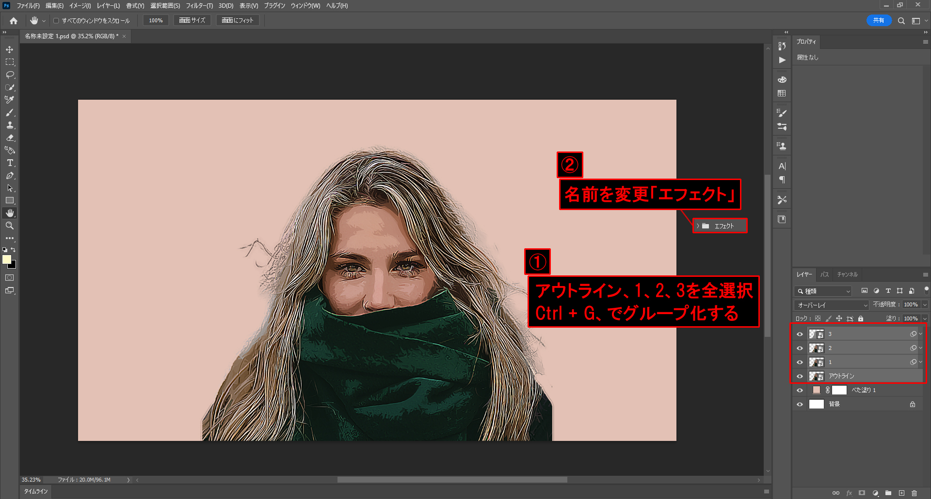
Task: Open the フィルター(T) menu
Action: pos(199,6)
